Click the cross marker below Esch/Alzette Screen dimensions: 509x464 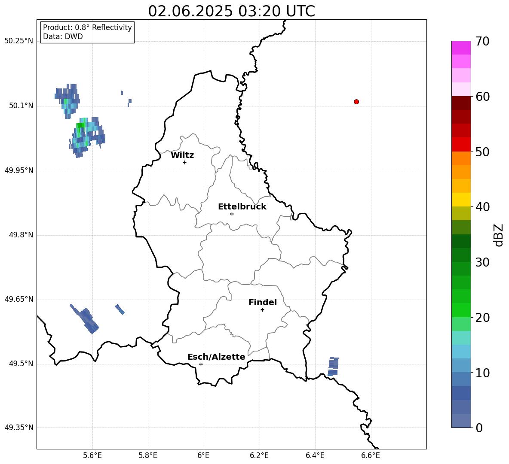point(201,364)
